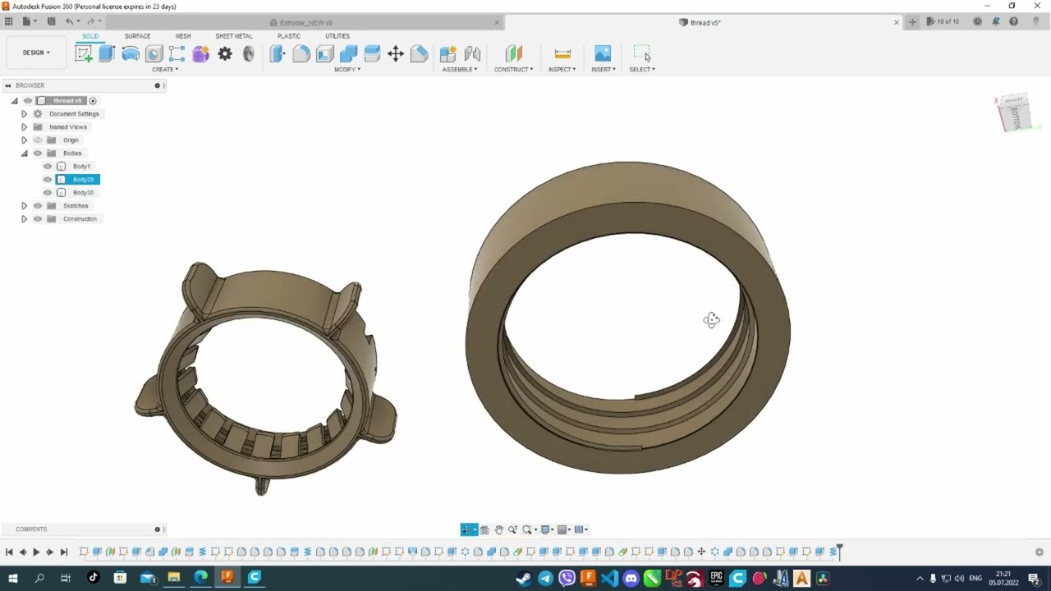Select the Fillet tool
The height and width of the screenshot is (591, 1051).
[301, 54]
